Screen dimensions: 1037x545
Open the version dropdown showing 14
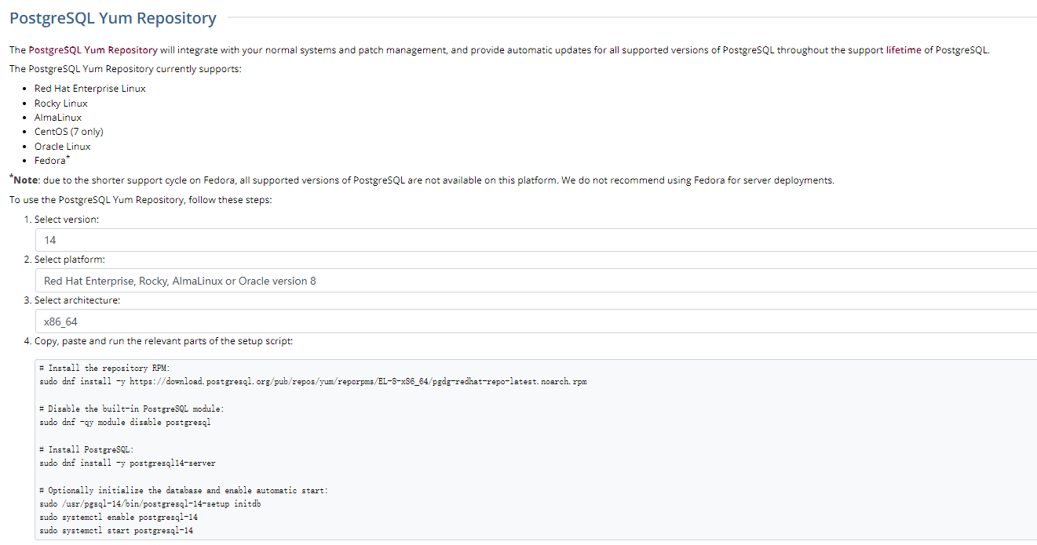pos(536,240)
